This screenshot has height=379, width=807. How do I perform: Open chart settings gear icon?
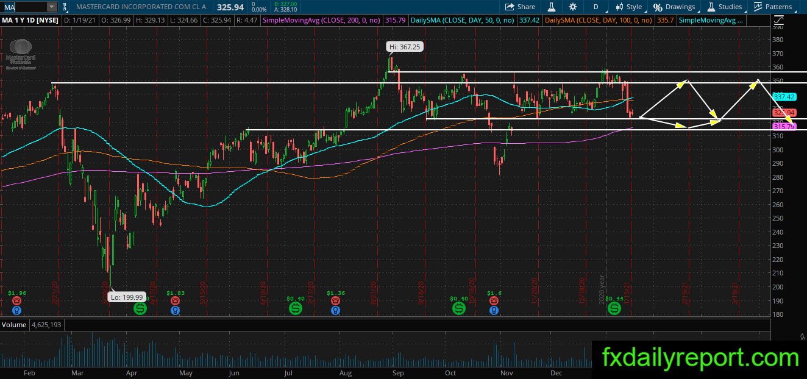[572, 7]
